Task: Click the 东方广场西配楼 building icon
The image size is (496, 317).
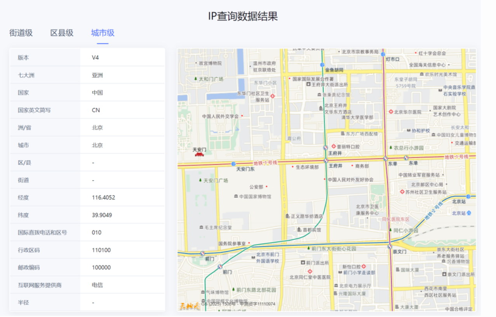Action: [343, 133]
